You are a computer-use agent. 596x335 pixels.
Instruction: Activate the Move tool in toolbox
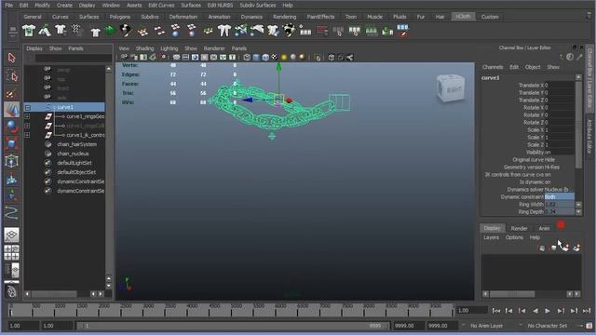11,110
